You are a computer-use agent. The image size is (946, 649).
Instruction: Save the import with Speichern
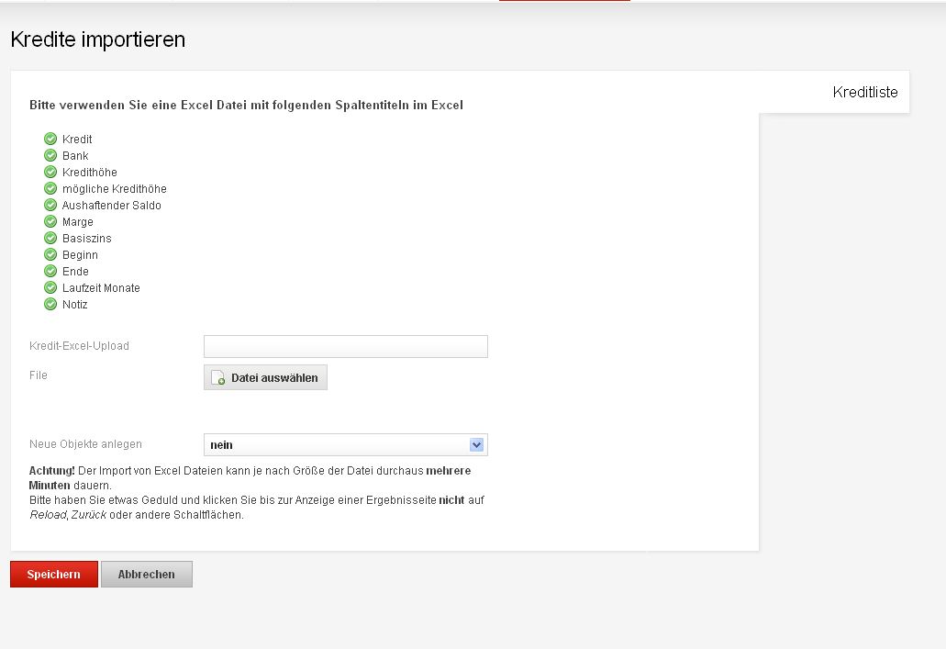click(54, 575)
